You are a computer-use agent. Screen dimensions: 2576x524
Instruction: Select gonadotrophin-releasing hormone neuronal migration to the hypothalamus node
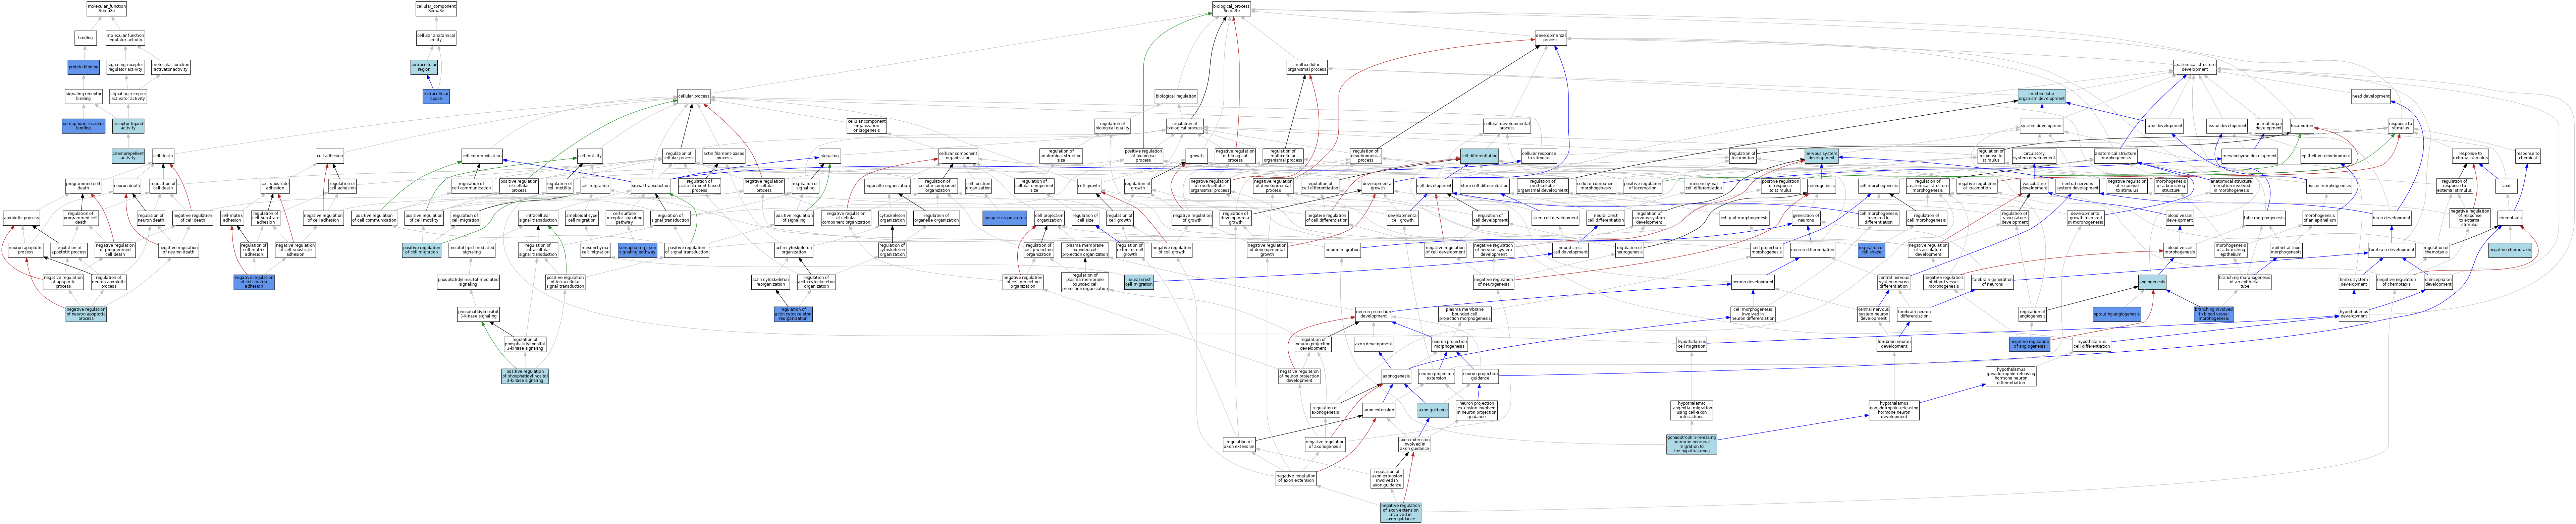[x=1690, y=444]
